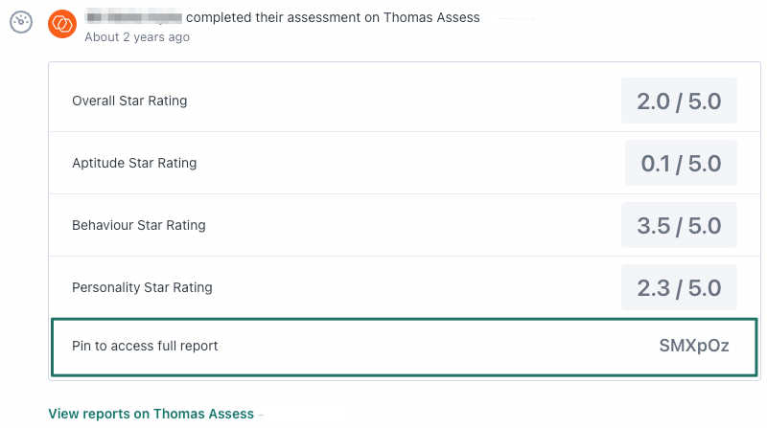
Task: Open View reports on Thomas Assess link
Action: coord(151,414)
